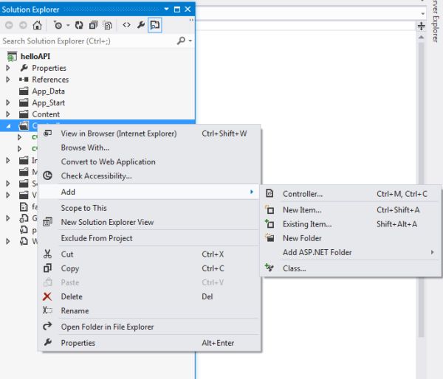The image size is (443, 379).
Task: Click the Show All Files icon
Action: tap(107, 25)
